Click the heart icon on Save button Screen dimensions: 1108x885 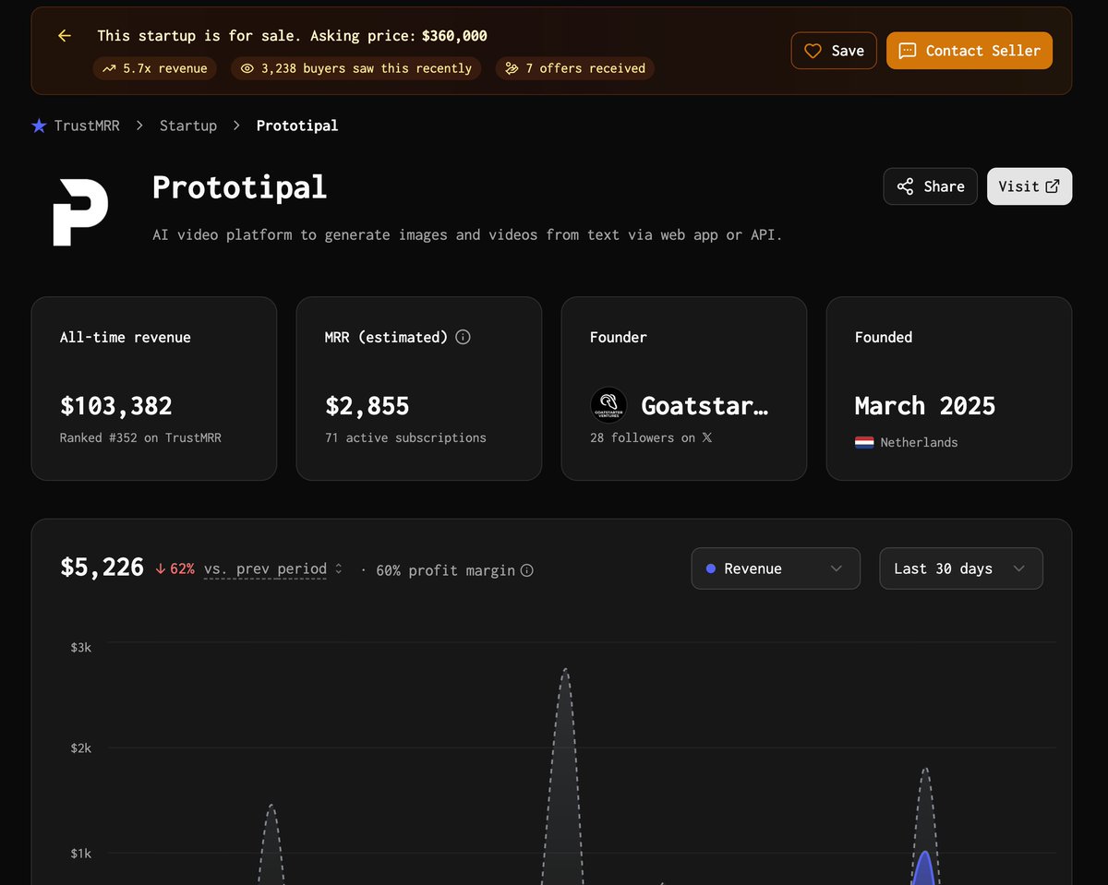[x=813, y=51]
